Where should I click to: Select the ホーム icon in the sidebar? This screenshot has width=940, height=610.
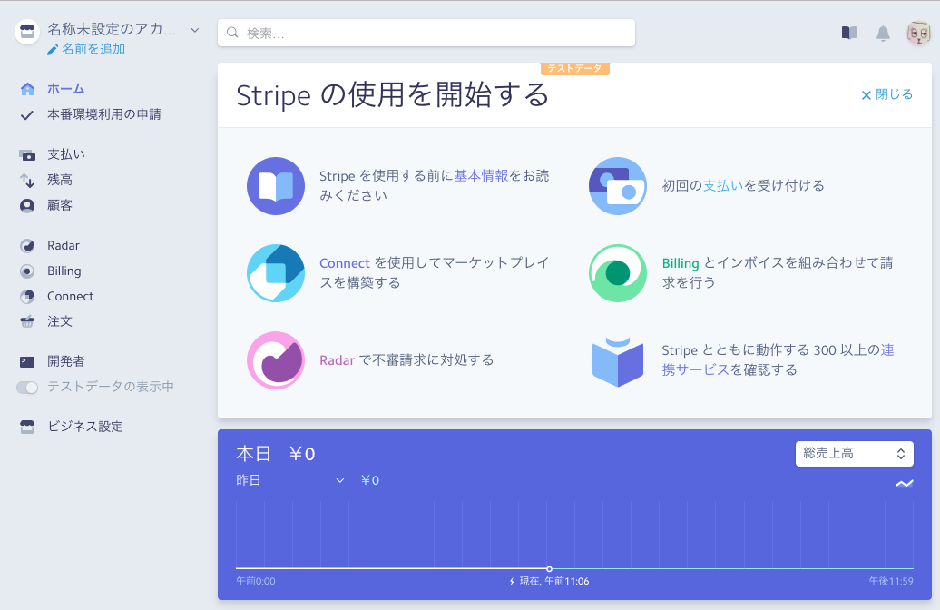coord(28,89)
